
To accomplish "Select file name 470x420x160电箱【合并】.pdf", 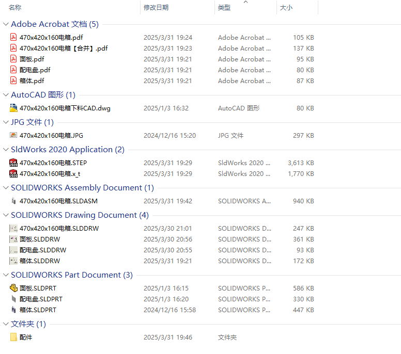I will pos(64,49).
